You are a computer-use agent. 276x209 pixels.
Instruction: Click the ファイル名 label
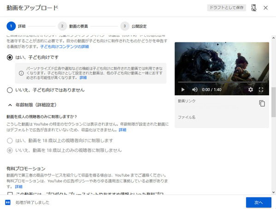(x=187, y=117)
